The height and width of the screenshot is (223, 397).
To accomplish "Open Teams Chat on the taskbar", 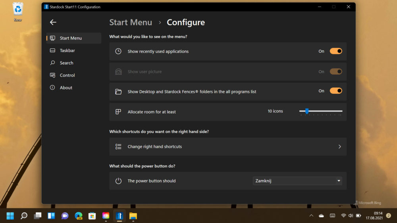I will [x=65, y=216].
